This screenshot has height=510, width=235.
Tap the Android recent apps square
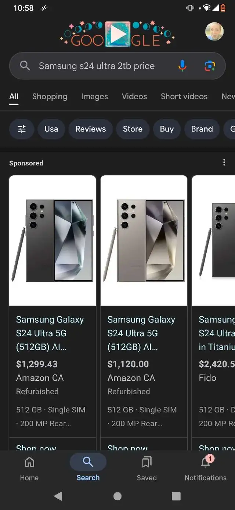click(176, 496)
